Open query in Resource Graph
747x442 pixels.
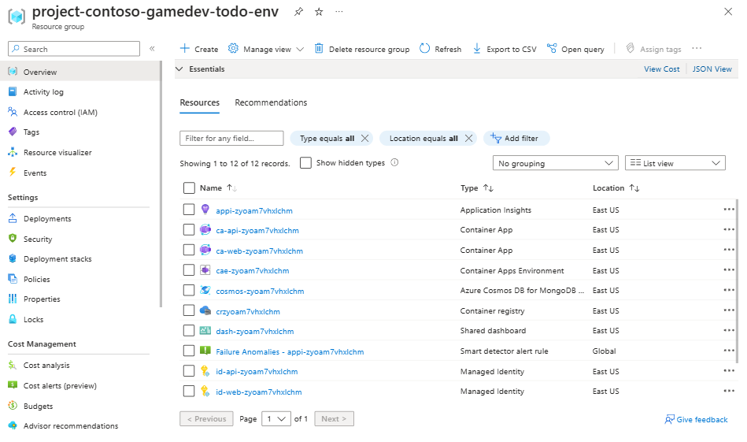click(575, 49)
